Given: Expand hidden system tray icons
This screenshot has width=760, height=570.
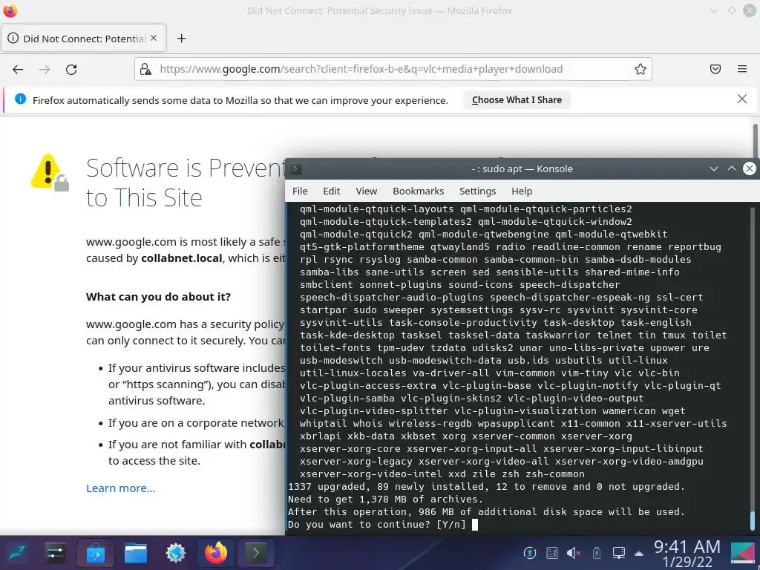Looking at the screenshot, I should tap(639, 553).
